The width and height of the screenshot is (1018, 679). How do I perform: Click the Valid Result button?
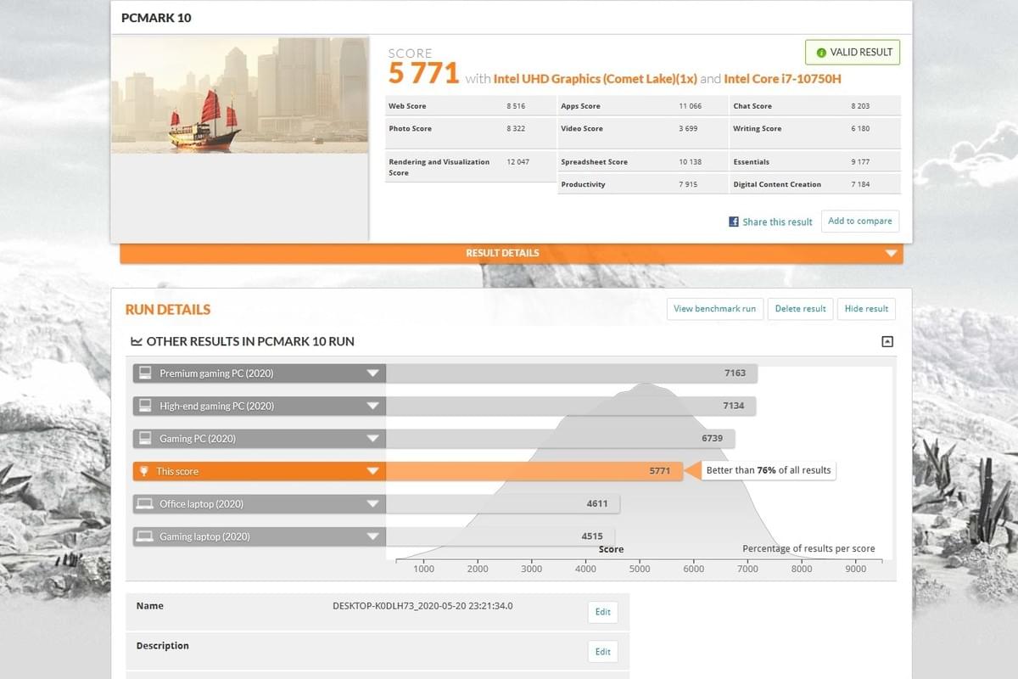(x=853, y=53)
